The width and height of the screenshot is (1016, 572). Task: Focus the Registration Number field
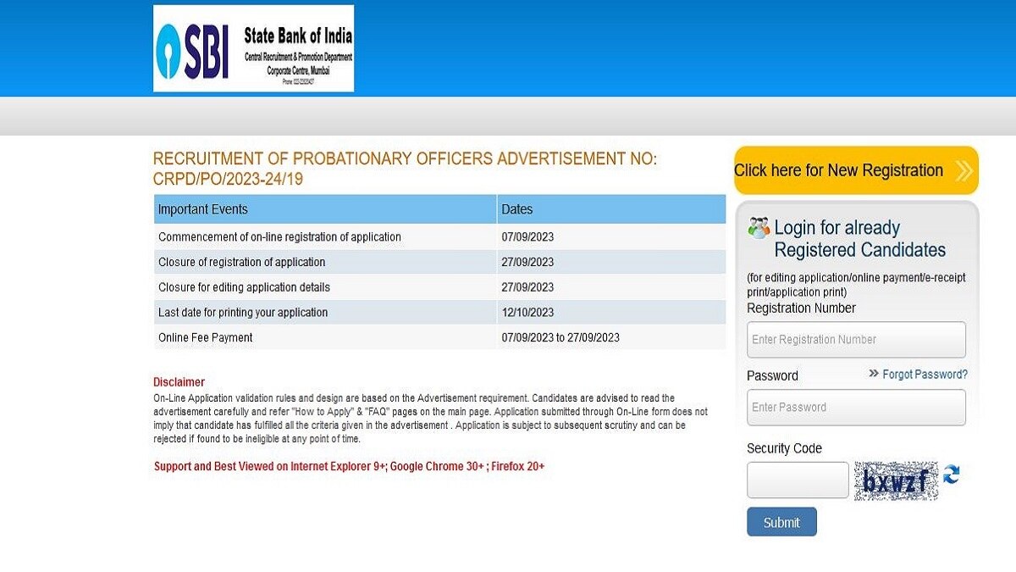[856, 340]
